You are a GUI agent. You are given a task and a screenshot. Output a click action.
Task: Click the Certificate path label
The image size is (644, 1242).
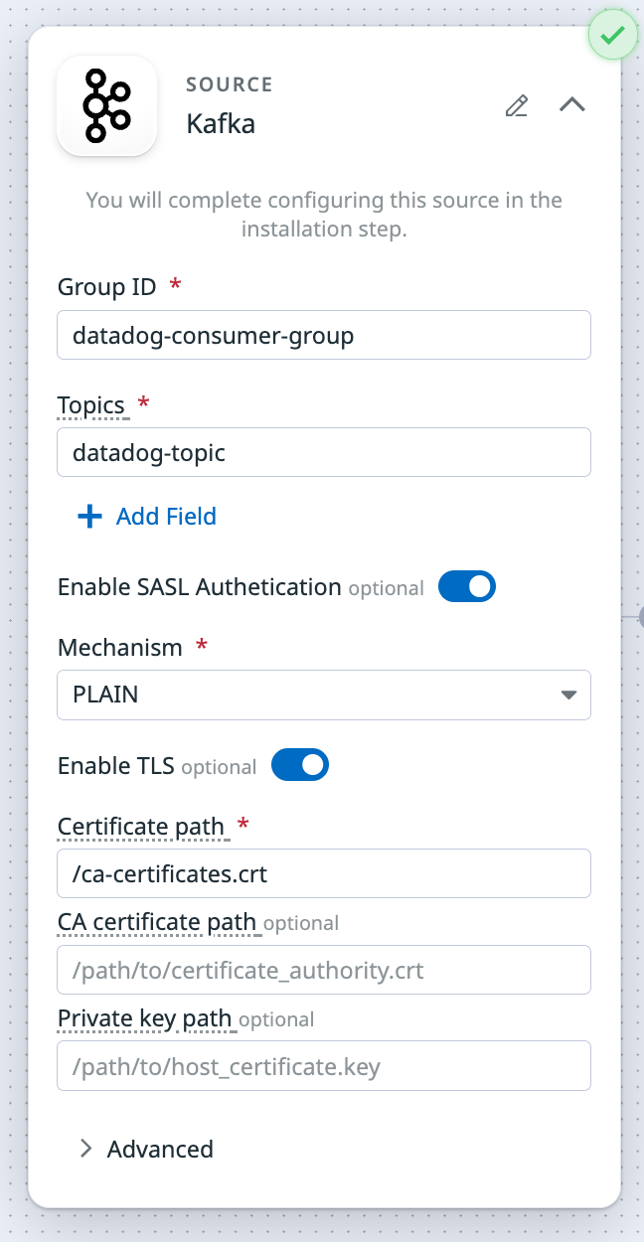(141, 827)
